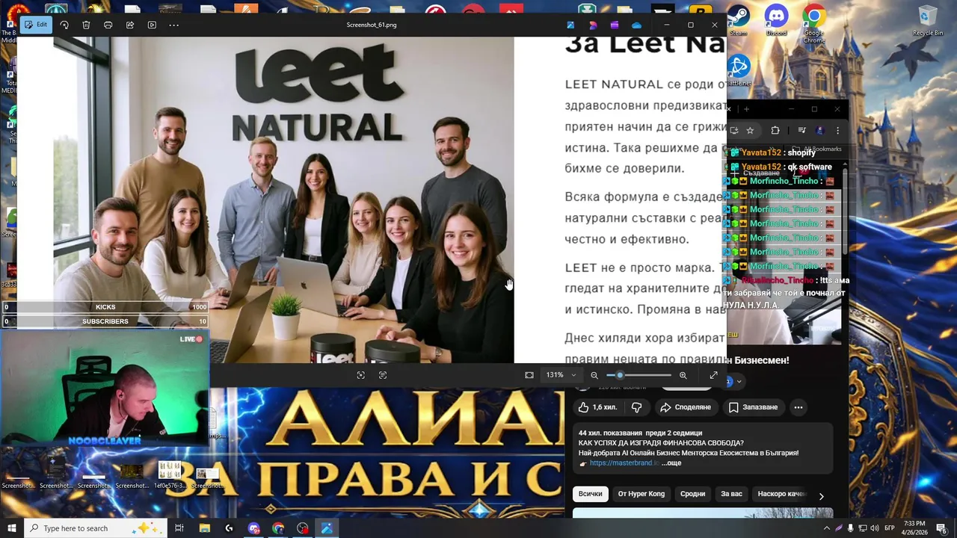Show hidden tray icons chevron
This screenshot has height=538, width=957.
[x=827, y=528]
